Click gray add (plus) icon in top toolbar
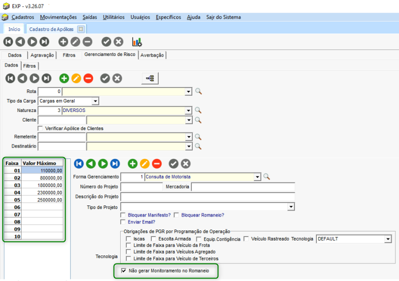Screen dimensions: 399x281 63,41
